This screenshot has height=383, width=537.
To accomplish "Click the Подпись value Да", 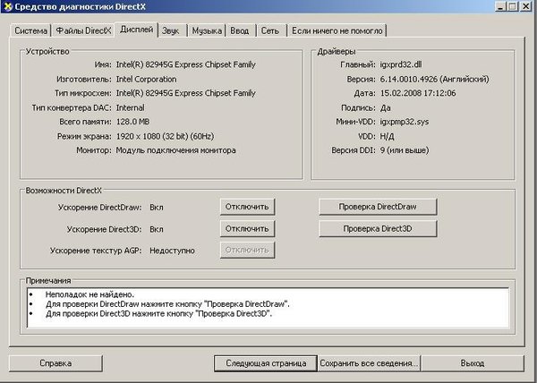I will 385,107.
